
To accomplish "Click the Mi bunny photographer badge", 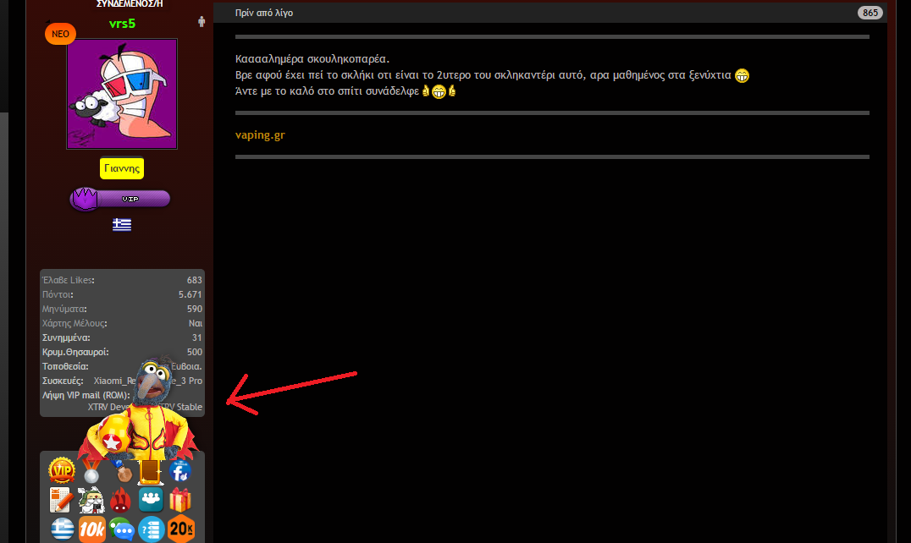I will (91, 500).
